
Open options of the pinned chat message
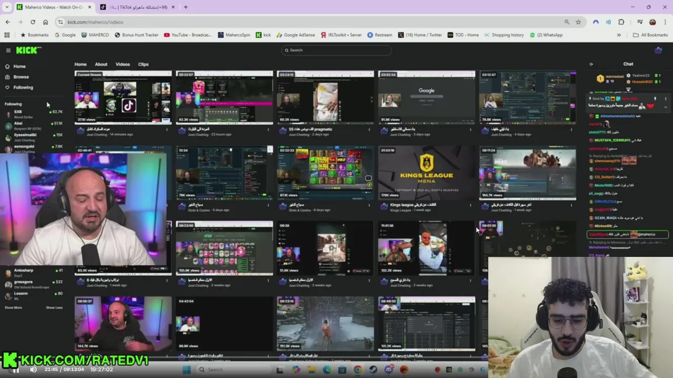coord(665,99)
